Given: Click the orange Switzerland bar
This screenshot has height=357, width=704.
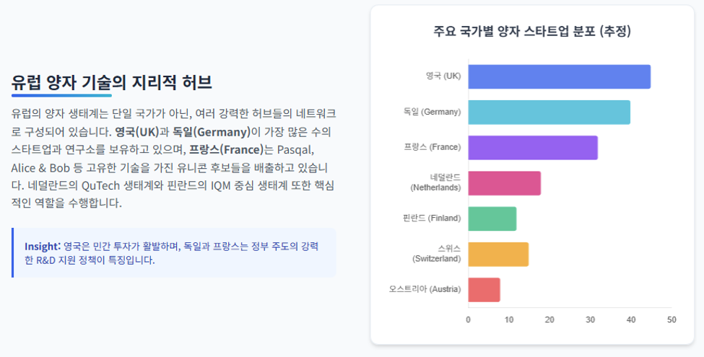Looking at the screenshot, I should (498, 255).
